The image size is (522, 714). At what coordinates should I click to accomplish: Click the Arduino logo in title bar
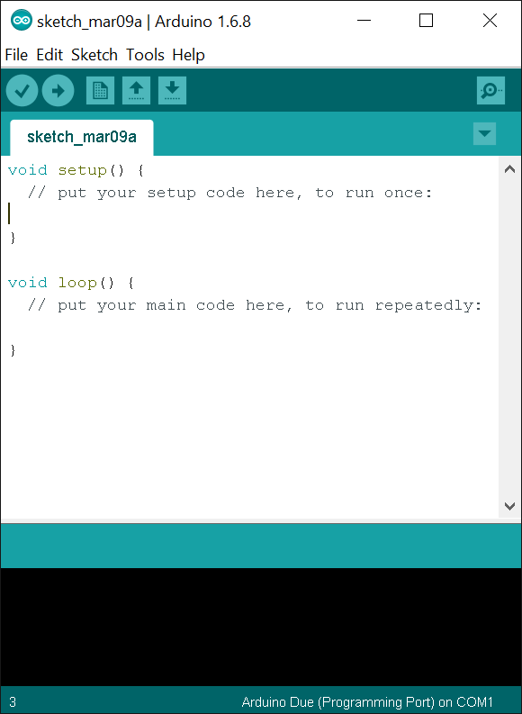point(21,21)
